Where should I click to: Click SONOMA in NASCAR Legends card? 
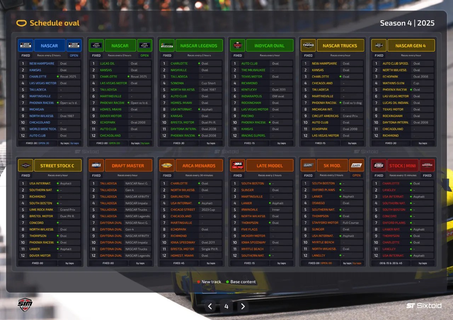[177, 83]
